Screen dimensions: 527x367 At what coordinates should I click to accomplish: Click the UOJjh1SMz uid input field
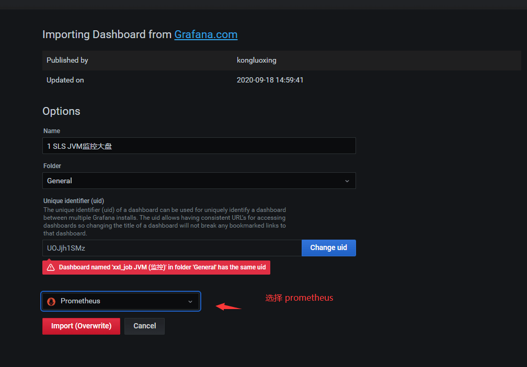(172, 248)
